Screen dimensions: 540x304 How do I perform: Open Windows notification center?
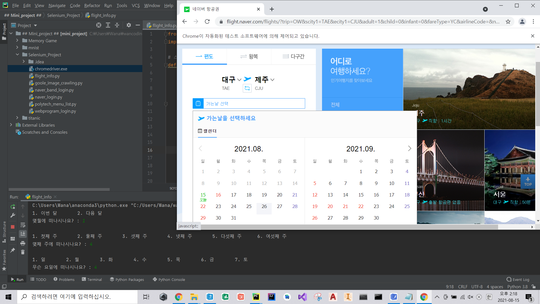tap(529, 298)
